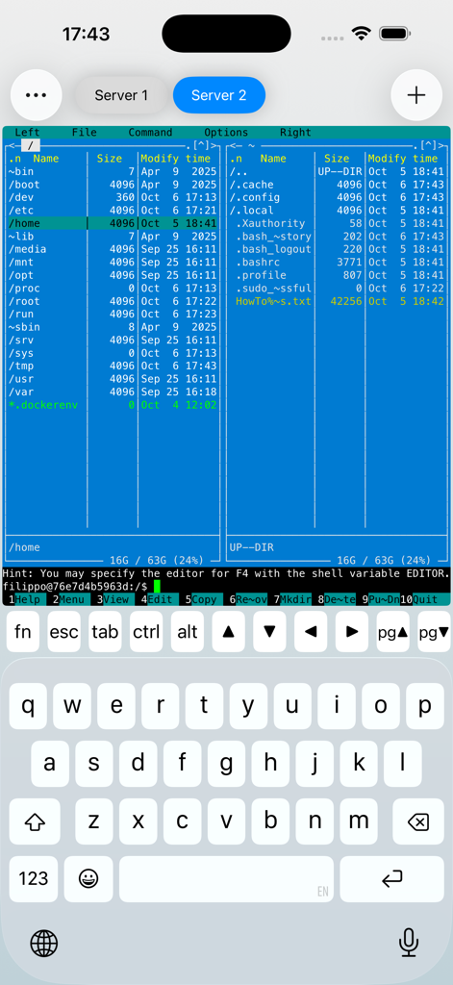Click the shell command prompt line
The width and height of the screenshot is (453, 985).
(x=226, y=586)
